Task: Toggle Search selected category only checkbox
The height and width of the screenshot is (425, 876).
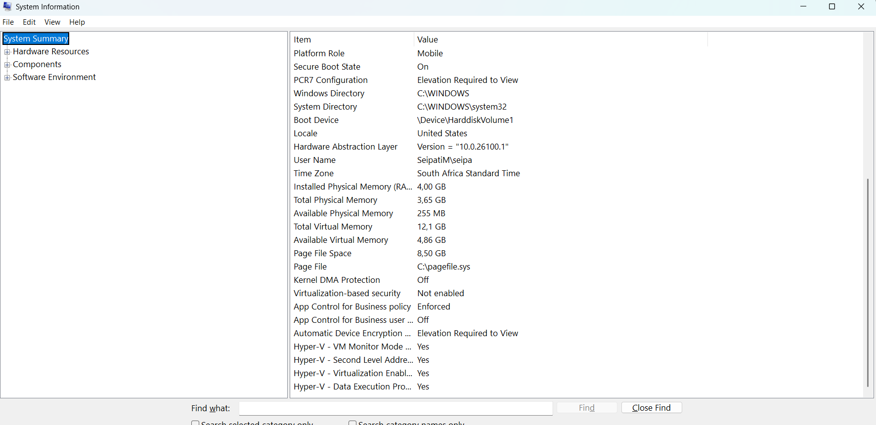Action: click(x=195, y=423)
